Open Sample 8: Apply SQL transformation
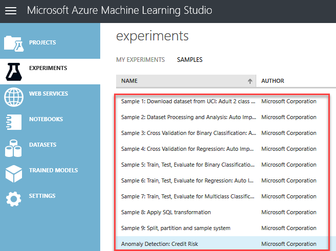This screenshot has width=336, height=251. (166, 212)
